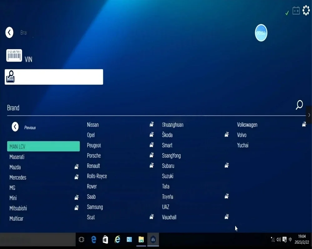Click the car icon next to Nissan
Viewport: 312px width, 249px height.
click(152, 124)
